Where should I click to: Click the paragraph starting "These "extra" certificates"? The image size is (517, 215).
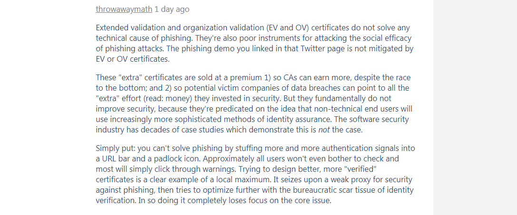(x=254, y=104)
